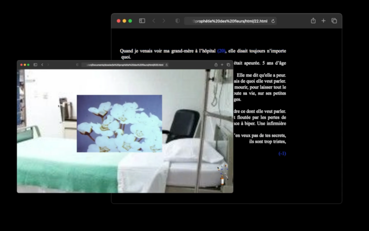Screen dimensions: 369x231
Task: Click privacy shield icon in the 22.html window
Action: pyautogui.click(x=177, y=21)
